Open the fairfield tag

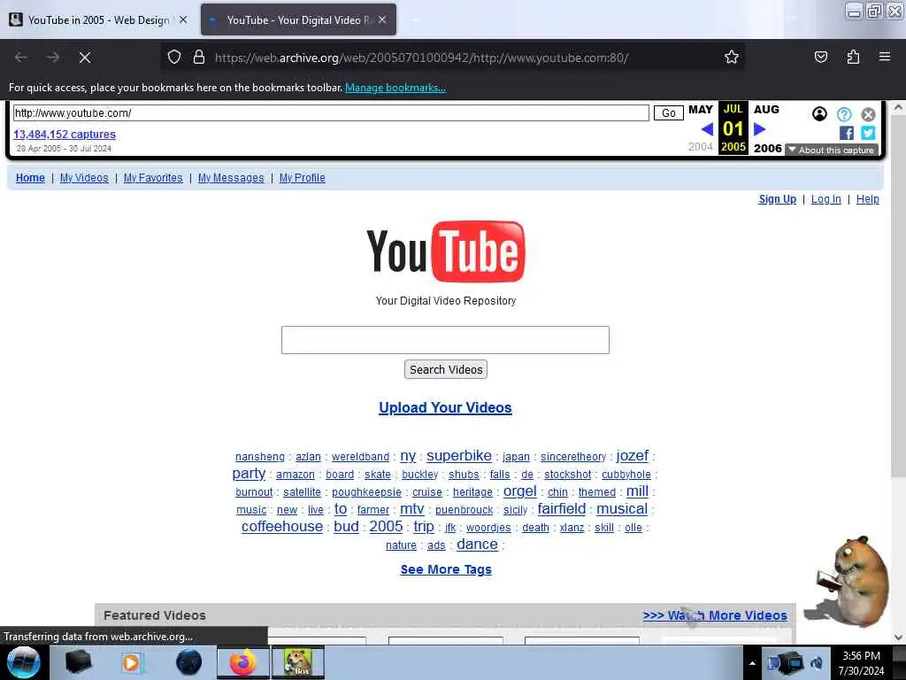point(562,509)
